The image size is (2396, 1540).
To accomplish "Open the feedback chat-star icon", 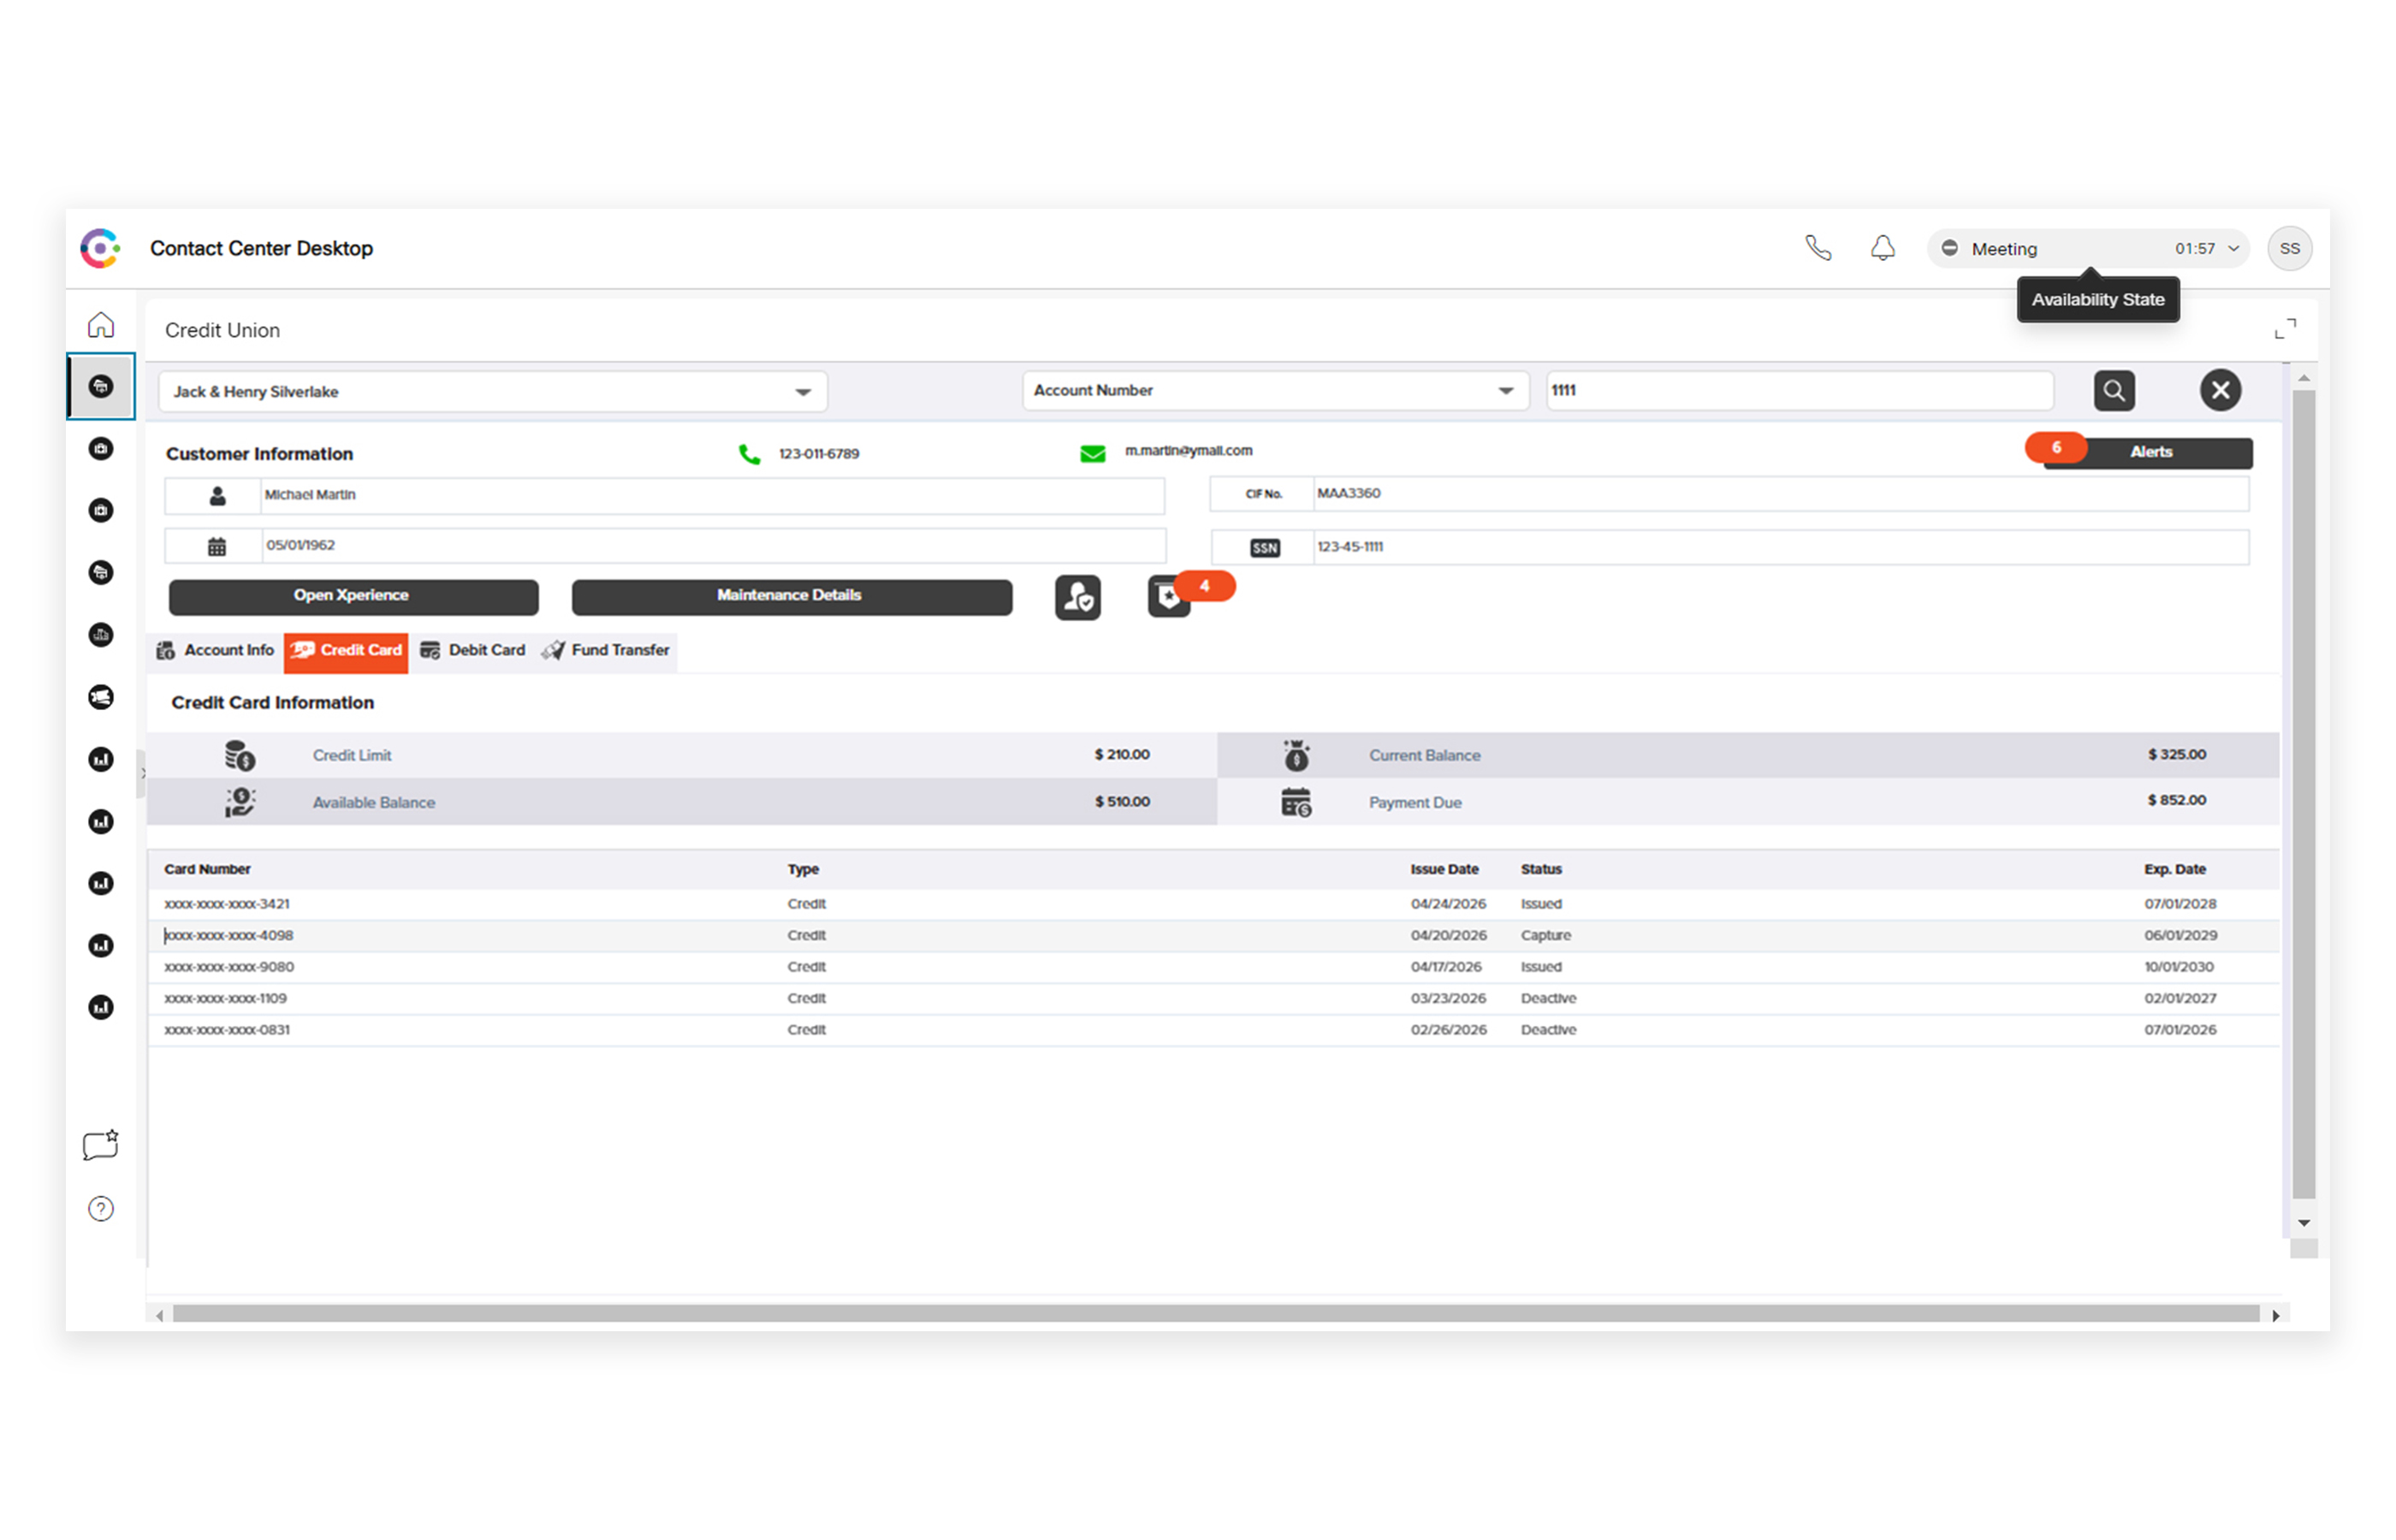I will tap(101, 1145).
